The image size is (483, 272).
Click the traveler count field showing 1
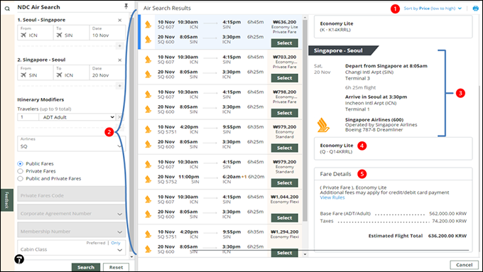[x=28, y=117]
